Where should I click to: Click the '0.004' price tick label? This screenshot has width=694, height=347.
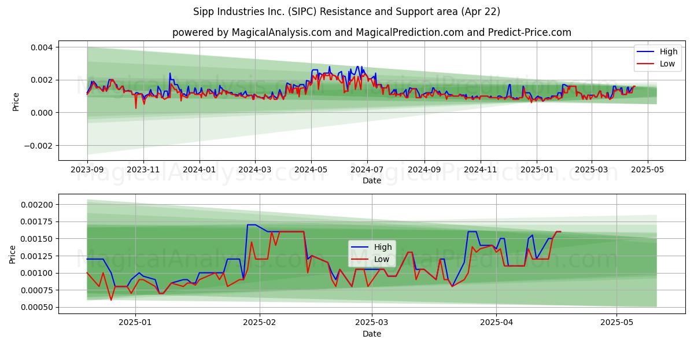[42, 47]
